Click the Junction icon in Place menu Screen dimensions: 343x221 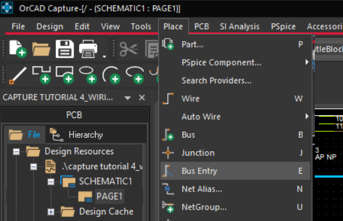[168, 153]
